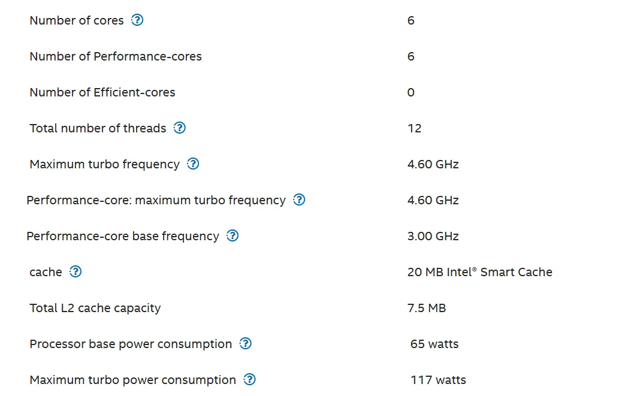The image size is (628, 396).
Task: Click the threads value 12
Action: click(x=415, y=128)
